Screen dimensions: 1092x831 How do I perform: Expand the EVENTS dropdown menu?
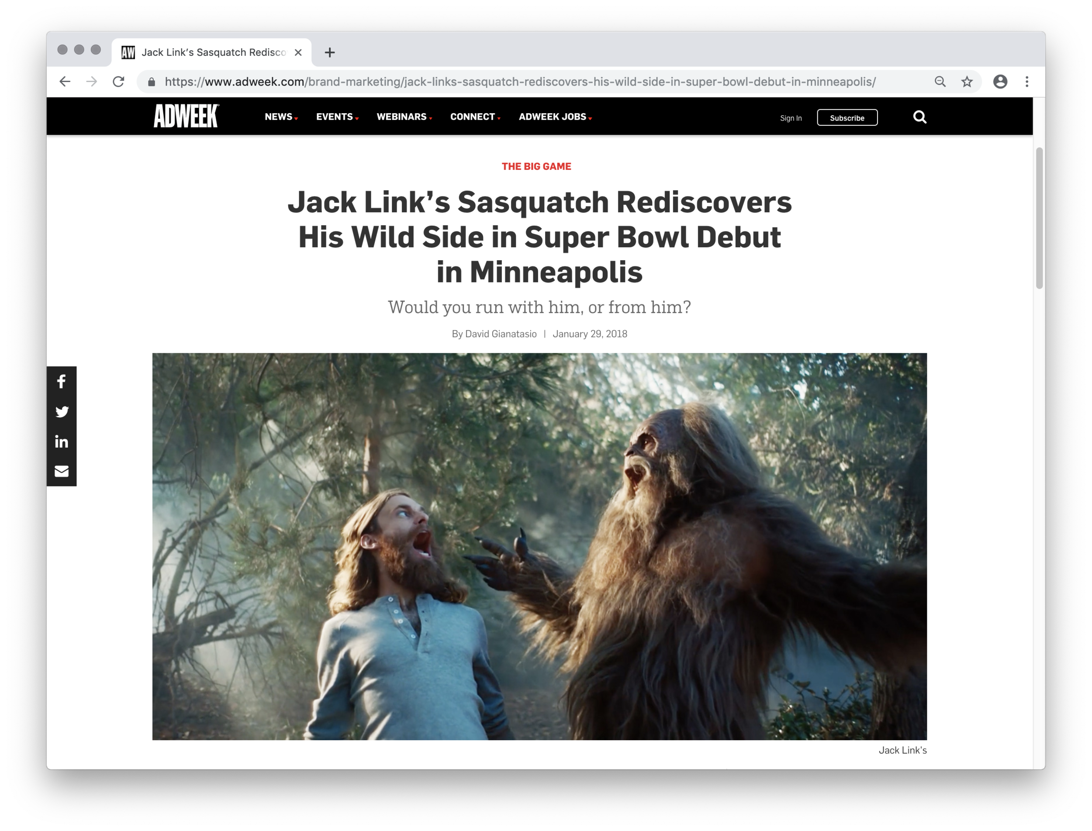[337, 117]
